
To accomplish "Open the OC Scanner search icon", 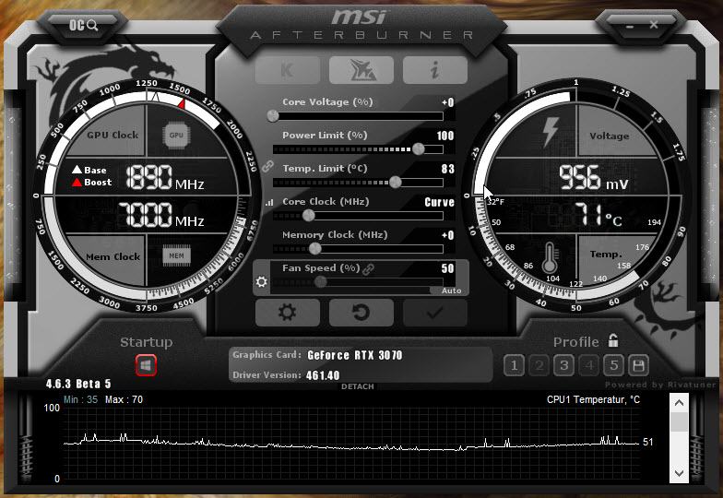I will click(83, 25).
